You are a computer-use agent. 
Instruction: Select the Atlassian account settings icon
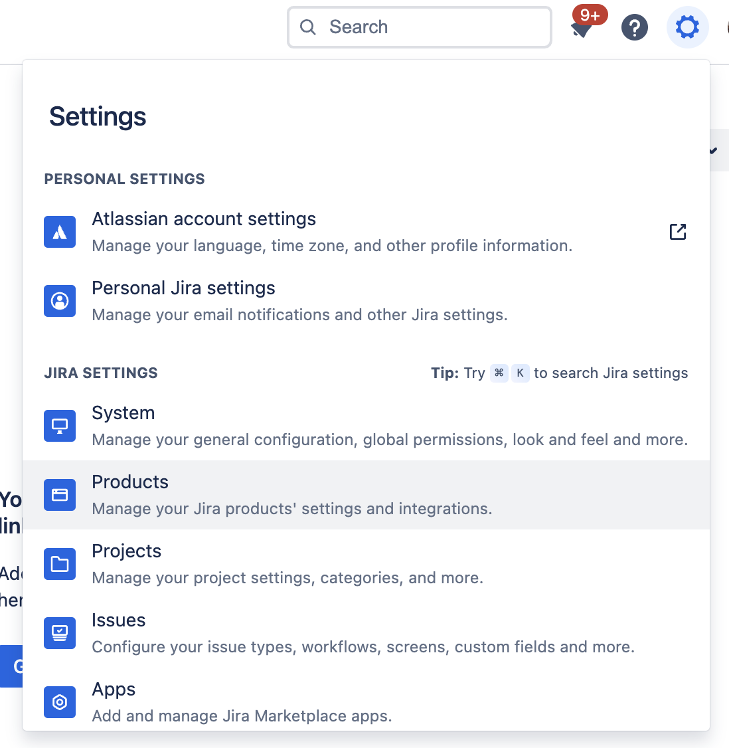tap(60, 232)
